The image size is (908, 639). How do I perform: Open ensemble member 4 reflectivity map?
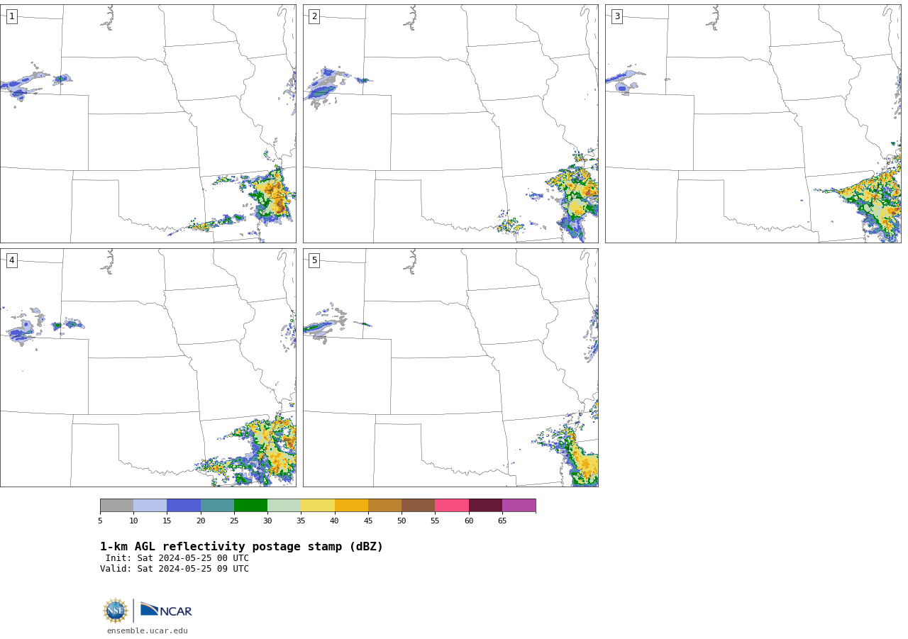point(148,367)
